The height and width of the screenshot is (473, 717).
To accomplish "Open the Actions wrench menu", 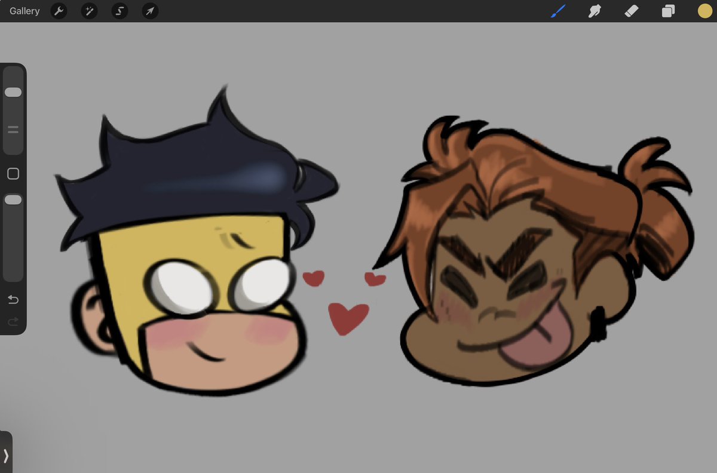I will (x=59, y=11).
